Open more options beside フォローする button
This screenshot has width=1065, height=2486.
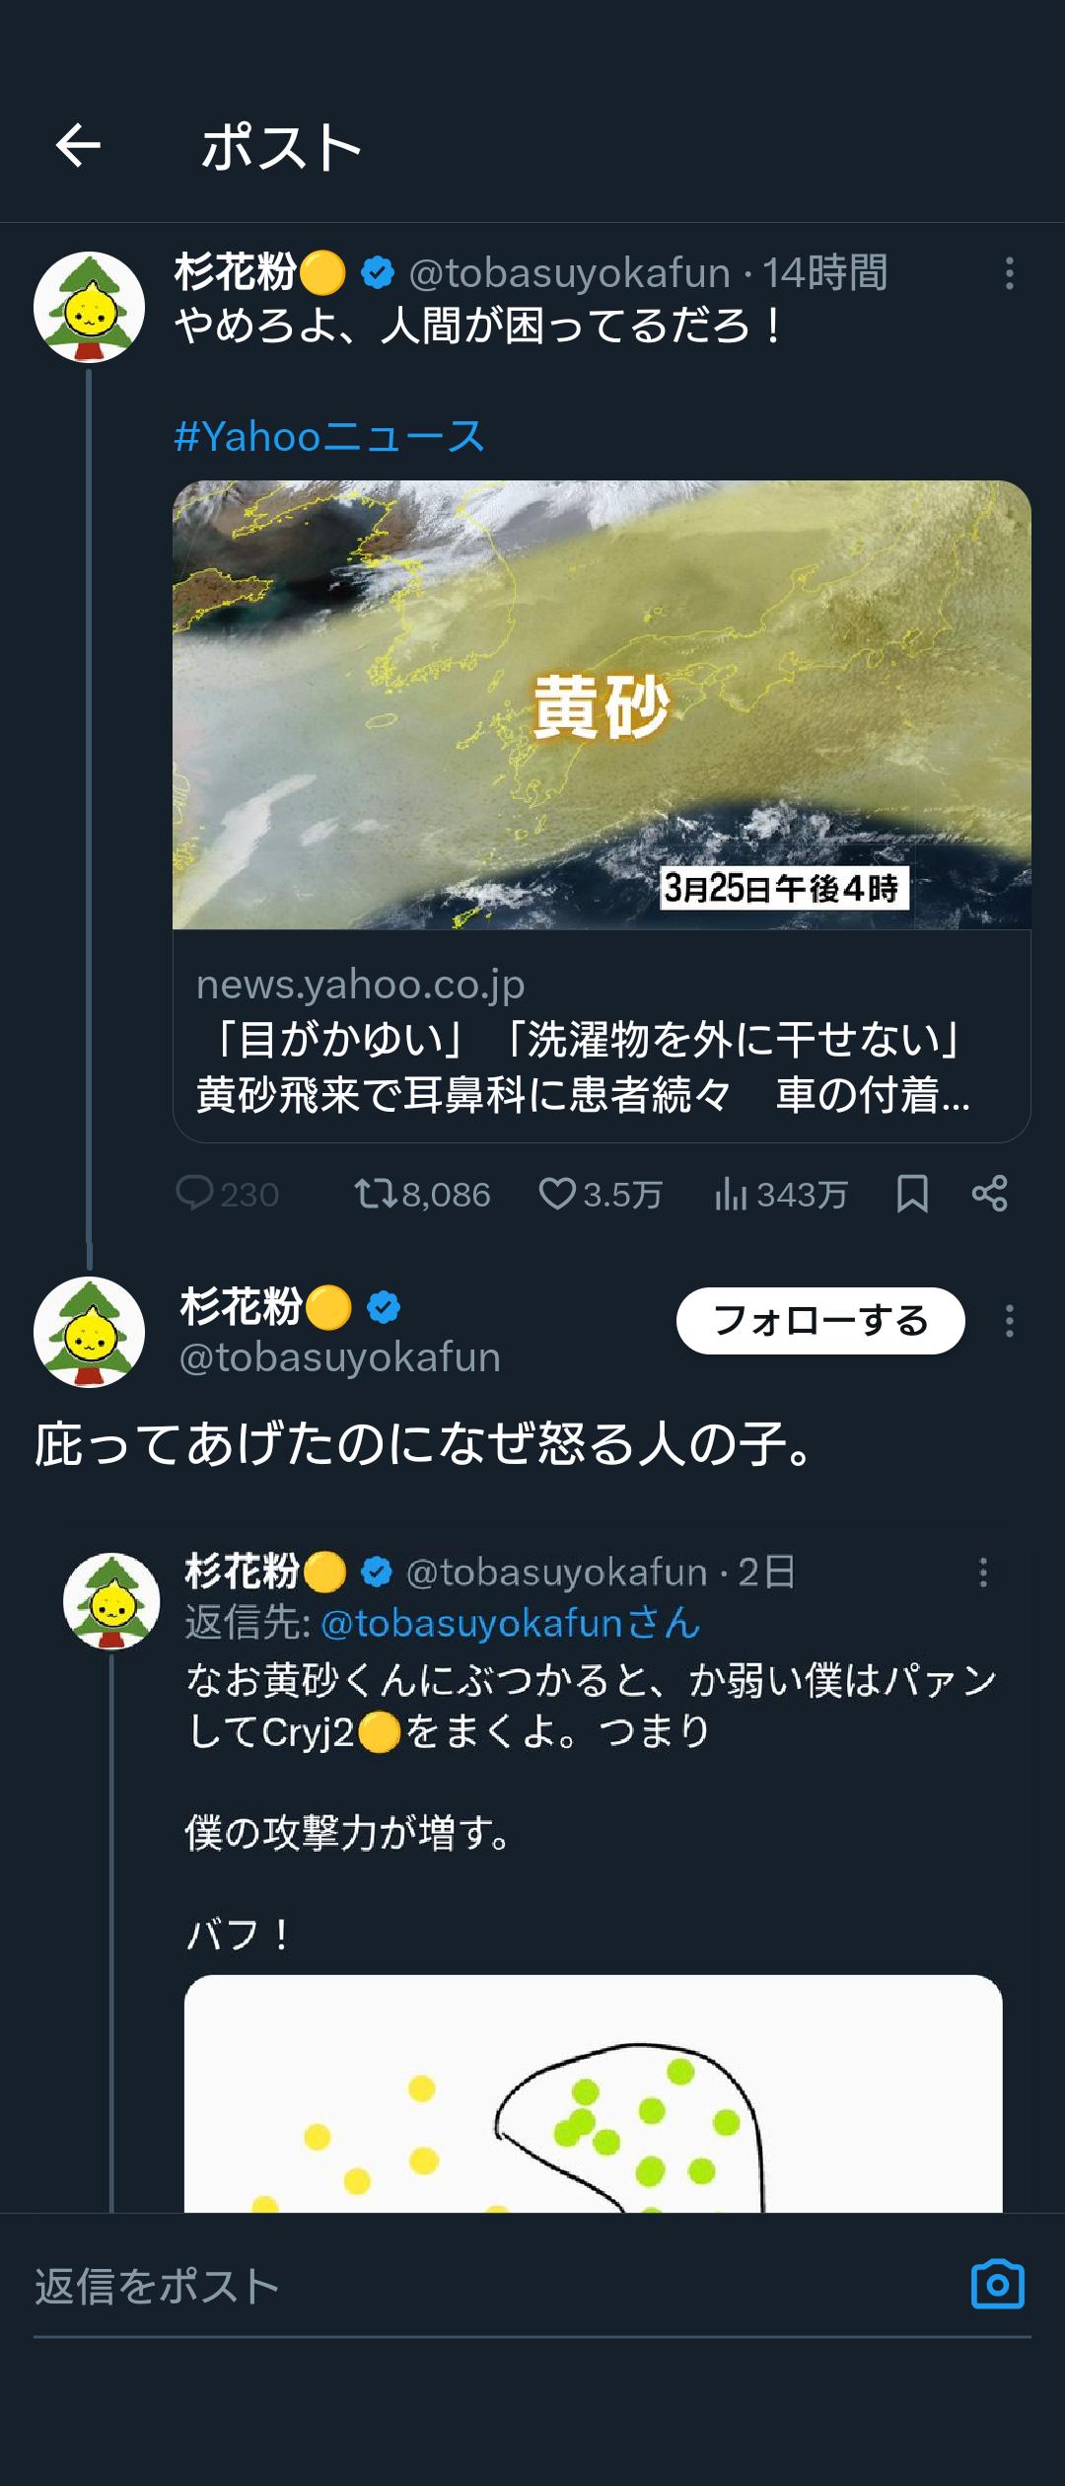[1009, 1321]
